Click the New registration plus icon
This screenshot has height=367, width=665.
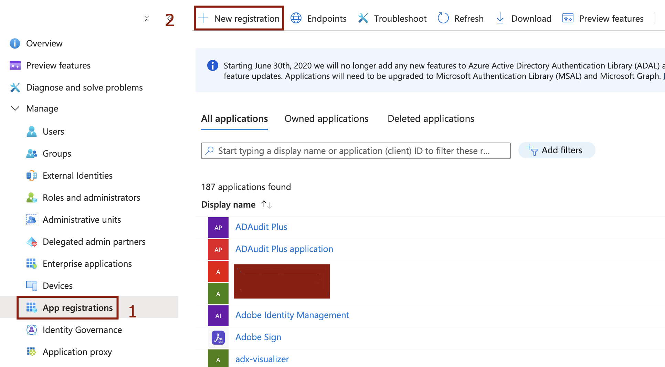tap(203, 18)
